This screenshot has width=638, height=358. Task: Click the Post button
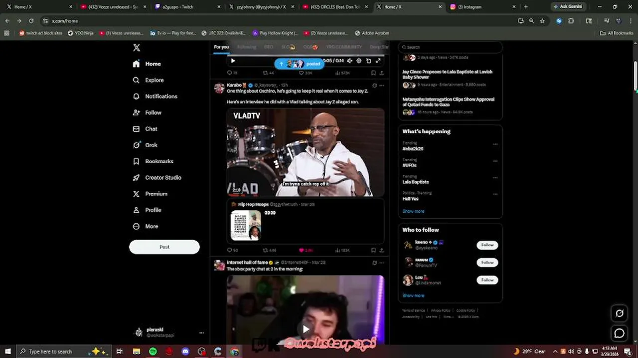(x=164, y=247)
